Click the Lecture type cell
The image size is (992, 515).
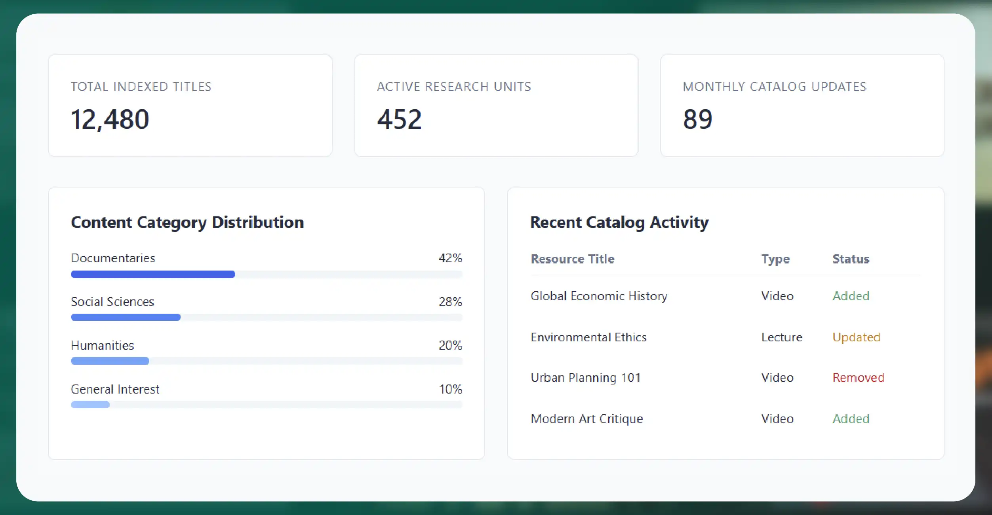pos(782,337)
